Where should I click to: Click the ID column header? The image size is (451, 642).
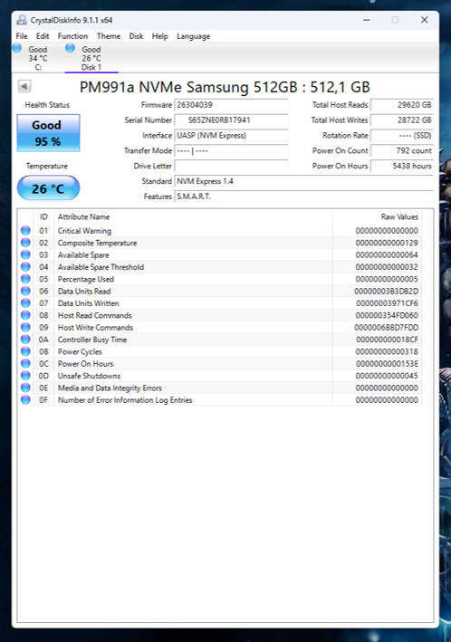[43, 216]
